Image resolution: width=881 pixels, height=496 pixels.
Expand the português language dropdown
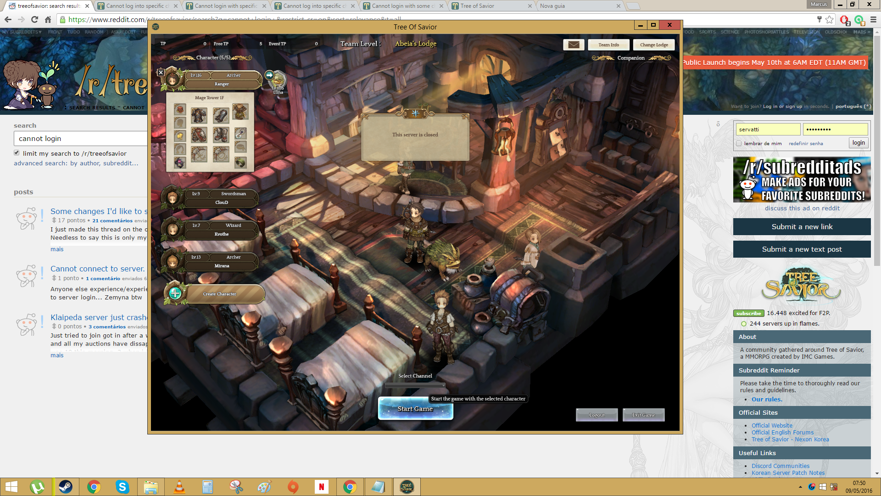point(853,106)
